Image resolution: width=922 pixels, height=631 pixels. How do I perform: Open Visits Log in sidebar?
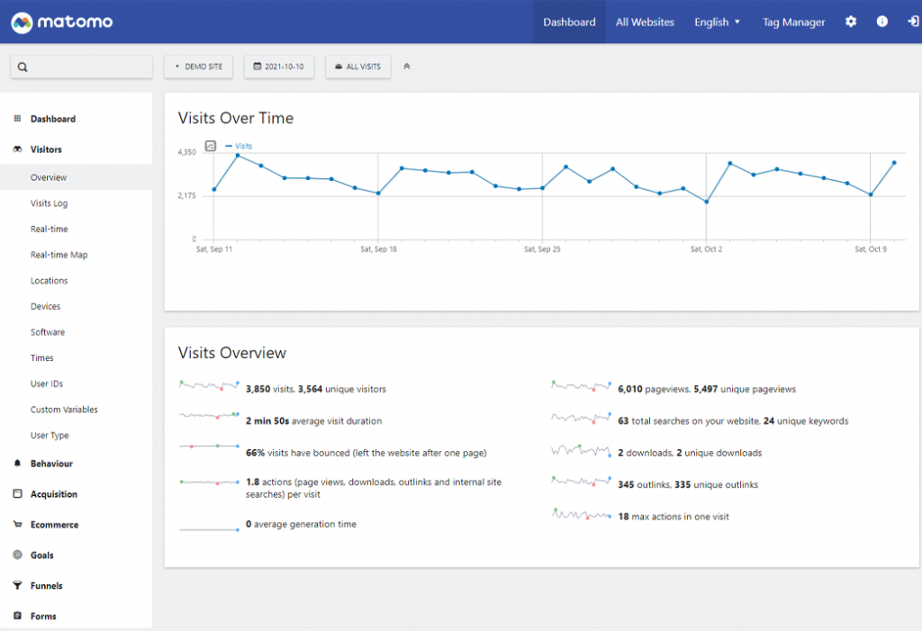pyautogui.click(x=49, y=203)
